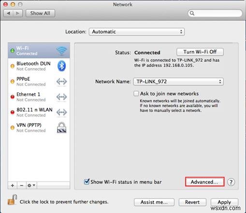
Task: Click into the search input field
Action: [215, 13]
